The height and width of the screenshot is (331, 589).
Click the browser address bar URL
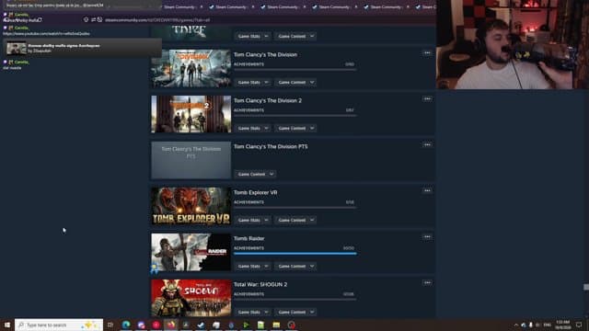pyautogui.click(x=157, y=20)
